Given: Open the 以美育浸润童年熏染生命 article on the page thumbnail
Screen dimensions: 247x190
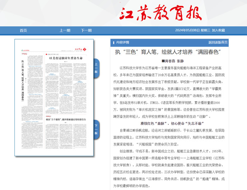Looking at the screenshot, I should point(66,58).
